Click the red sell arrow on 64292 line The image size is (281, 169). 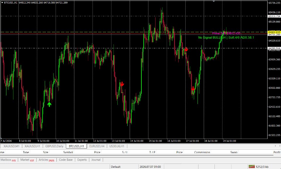coord(186,49)
